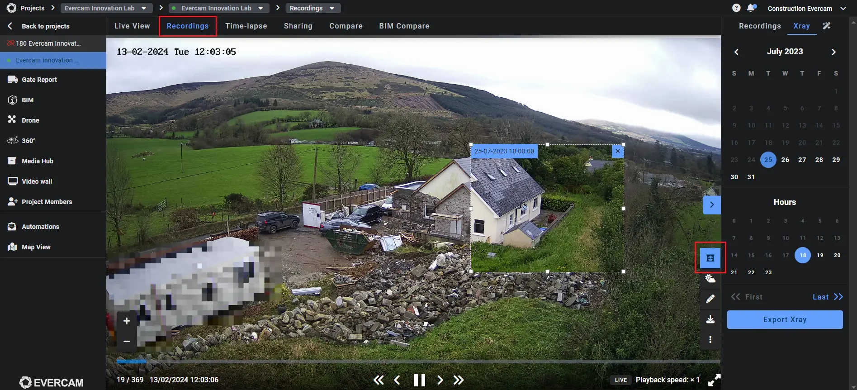Open the three-dot more options menu

point(710,339)
